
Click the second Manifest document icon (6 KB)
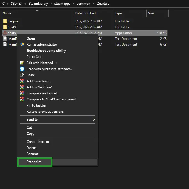click(5, 44)
